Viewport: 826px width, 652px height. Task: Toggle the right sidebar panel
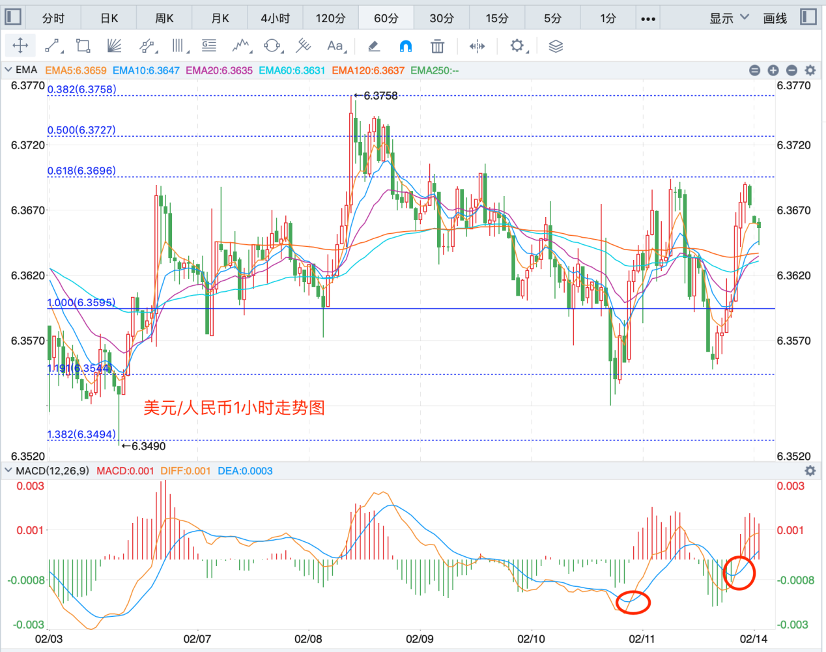tap(808, 17)
